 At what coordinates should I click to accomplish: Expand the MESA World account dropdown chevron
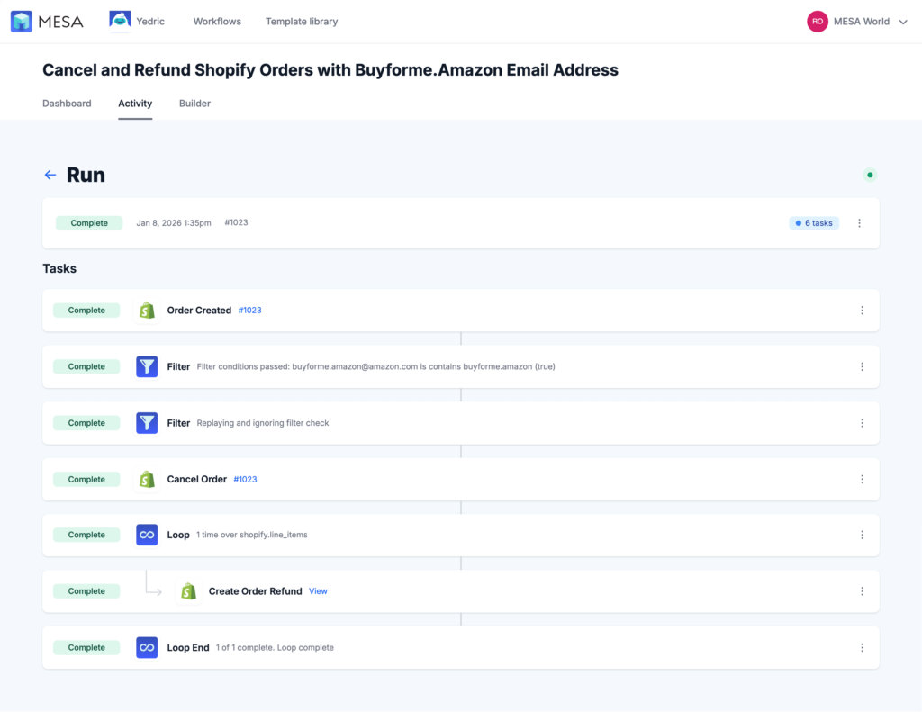point(903,22)
